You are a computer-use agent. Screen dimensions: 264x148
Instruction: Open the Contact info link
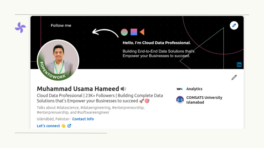click(83, 119)
